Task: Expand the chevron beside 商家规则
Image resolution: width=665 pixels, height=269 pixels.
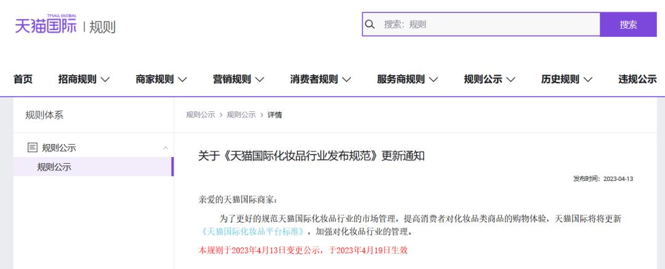Action: [x=182, y=79]
